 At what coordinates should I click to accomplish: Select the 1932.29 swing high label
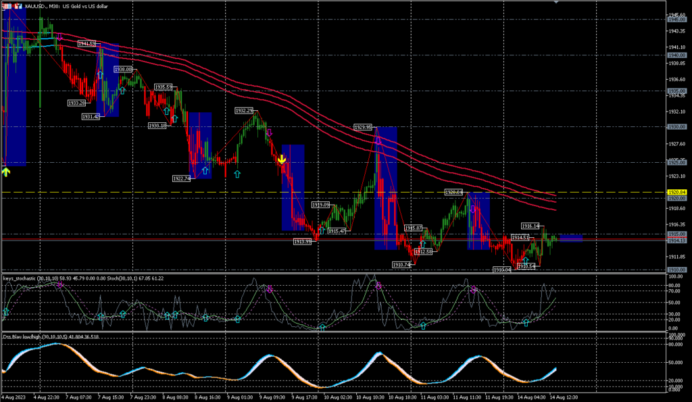244,111
